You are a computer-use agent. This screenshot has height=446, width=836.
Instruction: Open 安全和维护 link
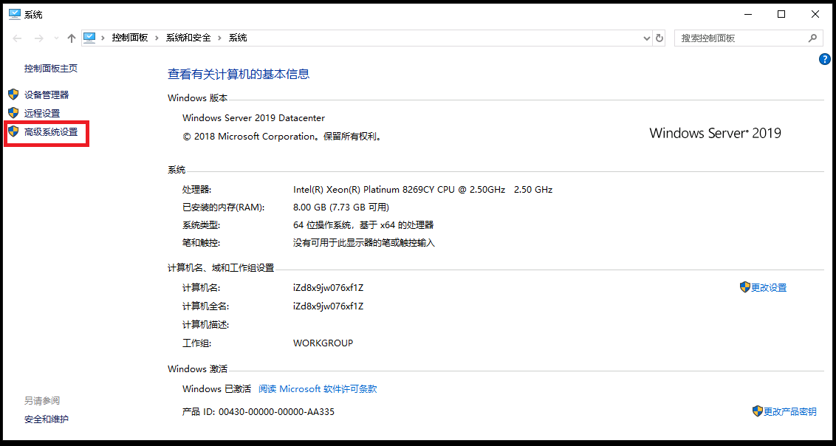coord(47,419)
